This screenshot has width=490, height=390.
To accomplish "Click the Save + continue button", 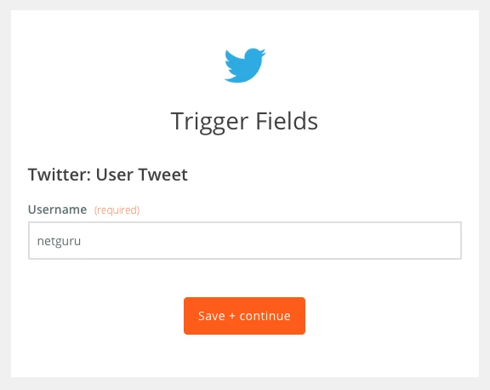I will pos(244,316).
